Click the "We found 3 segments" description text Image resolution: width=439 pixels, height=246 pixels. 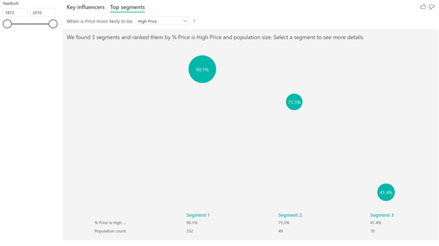coord(215,37)
